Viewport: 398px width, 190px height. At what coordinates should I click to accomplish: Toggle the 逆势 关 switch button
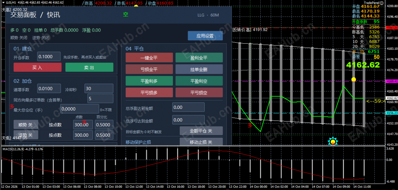(26, 135)
